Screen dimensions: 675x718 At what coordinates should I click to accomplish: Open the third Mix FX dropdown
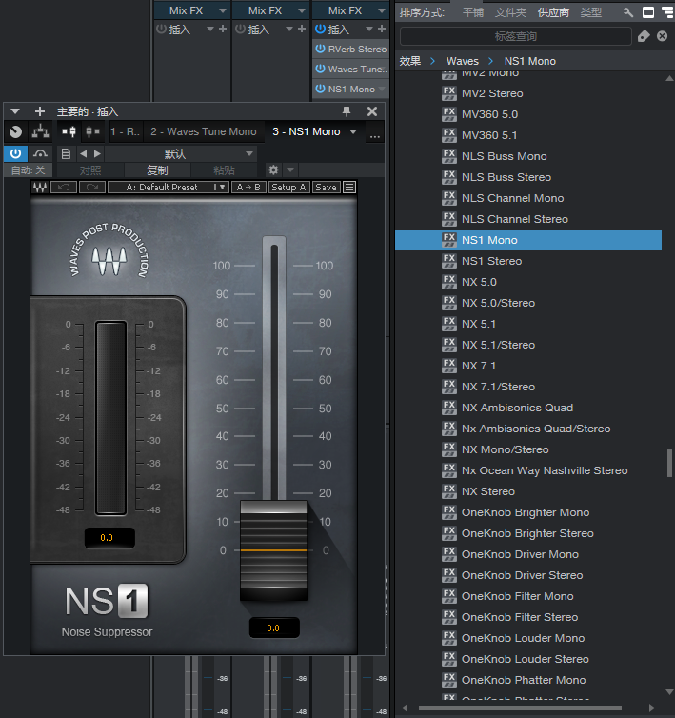point(382,10)
